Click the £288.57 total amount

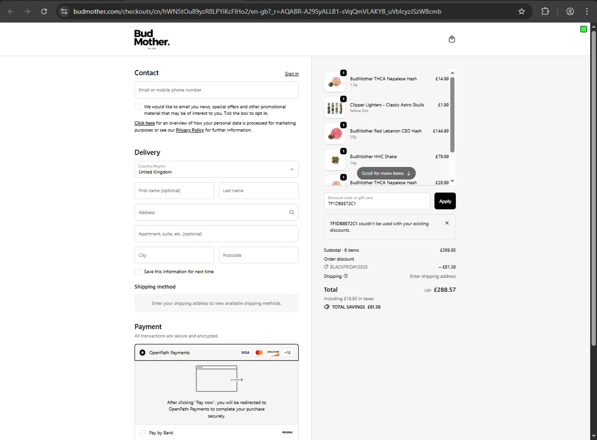[x=445, y=290]
